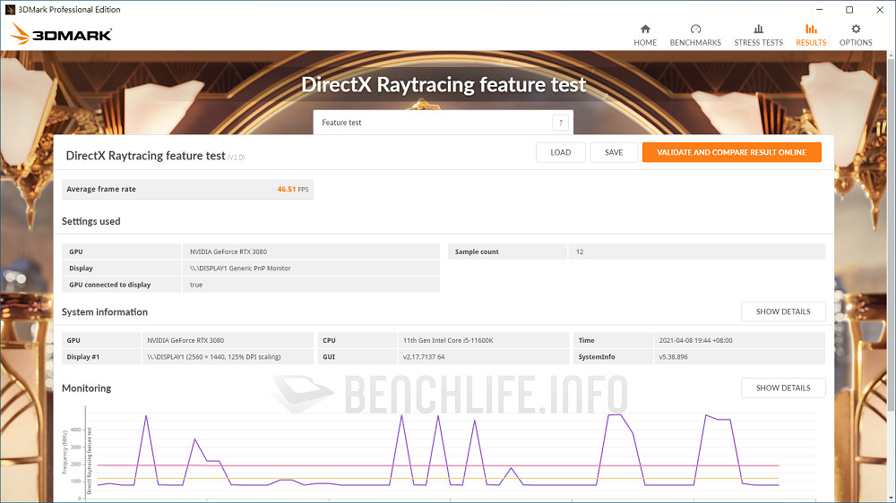
Task: Click the Time value 2021-04-08 19:44
Action: pos(695,340)
